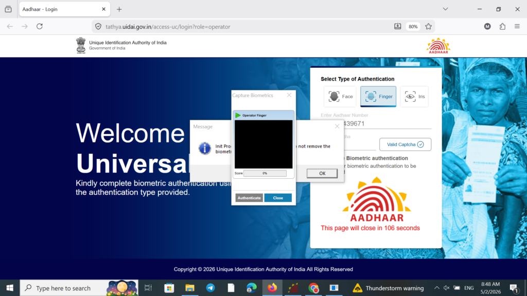Show hidden system tray icons
This screenshot has width=527, height=296.
tap(436, 288)
